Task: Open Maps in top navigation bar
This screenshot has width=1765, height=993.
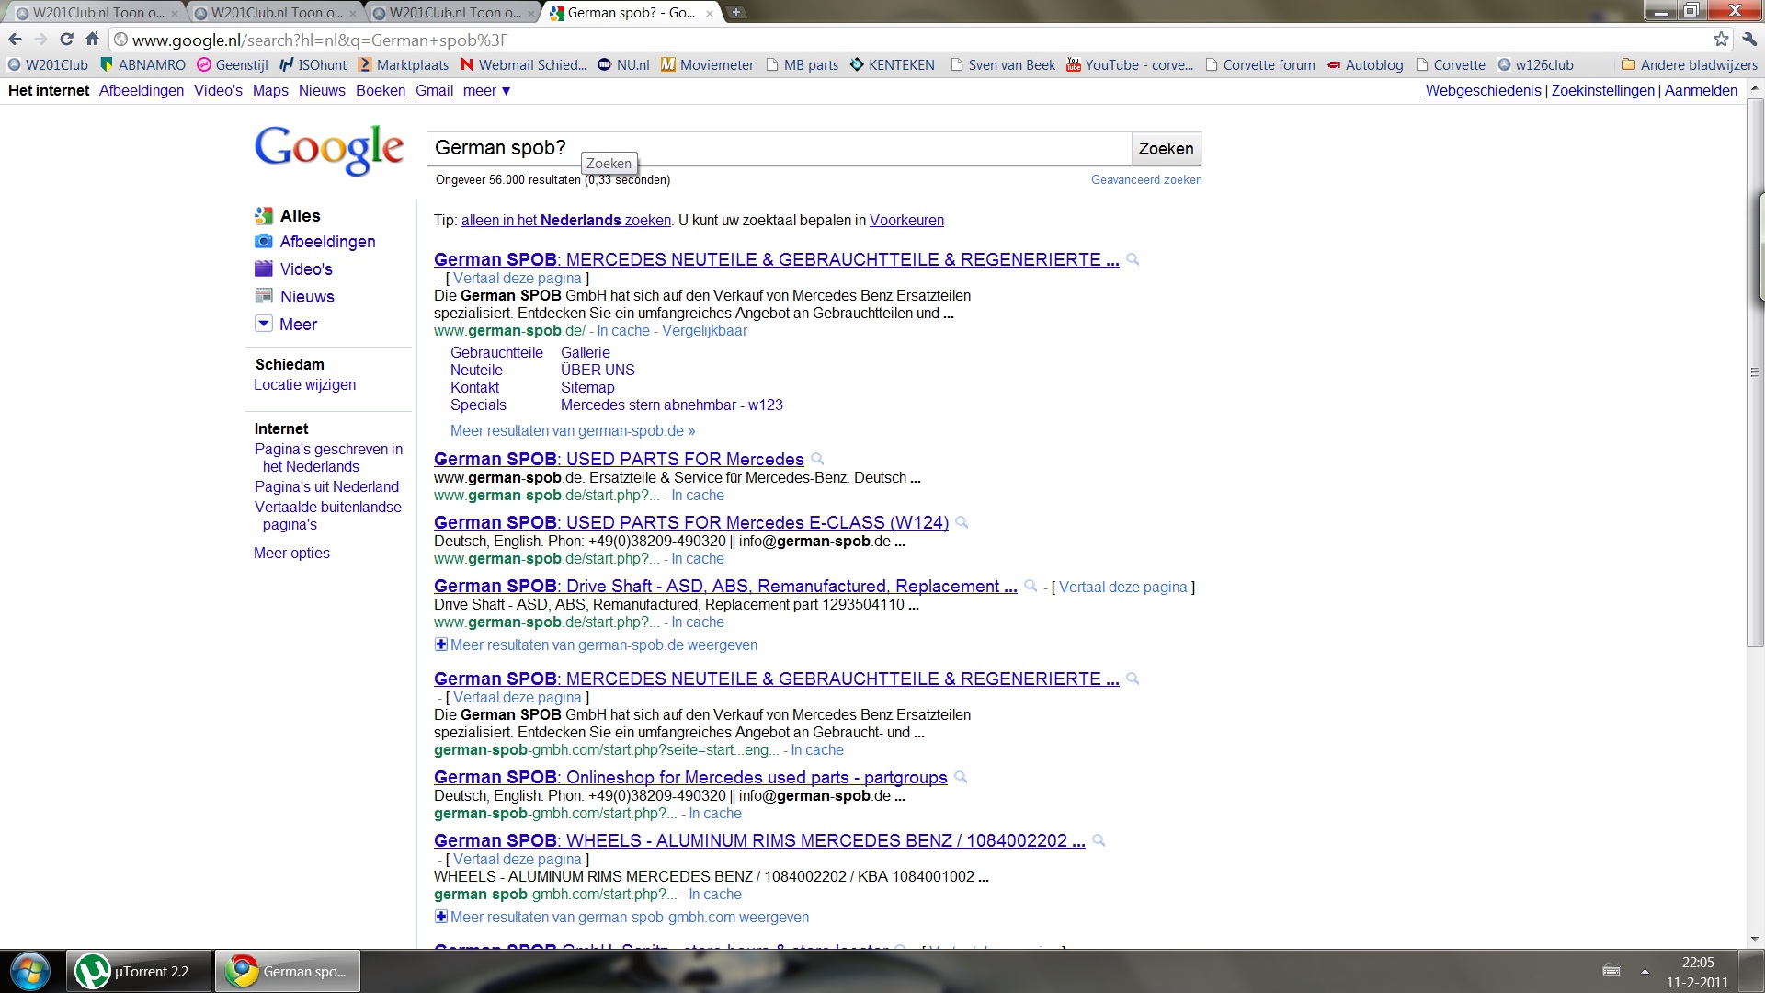Action: pyautogui.click(x=270, y=90)
